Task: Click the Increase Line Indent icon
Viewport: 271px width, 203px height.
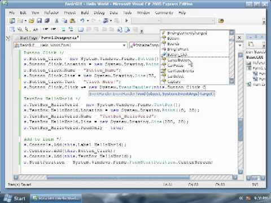Action: point(54,29)
